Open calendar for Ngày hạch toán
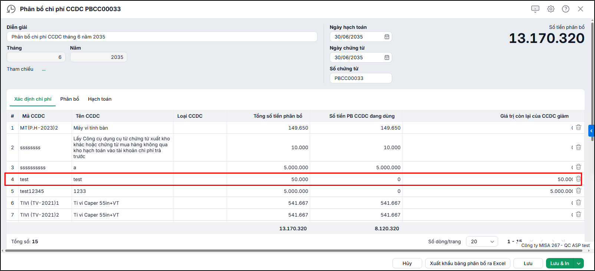The width and height of the screenshot is (595, 271). click(387, 37)
